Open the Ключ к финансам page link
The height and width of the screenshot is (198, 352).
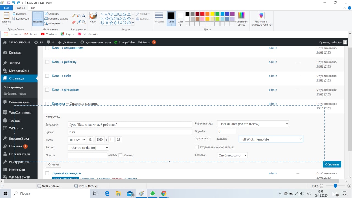66,90
